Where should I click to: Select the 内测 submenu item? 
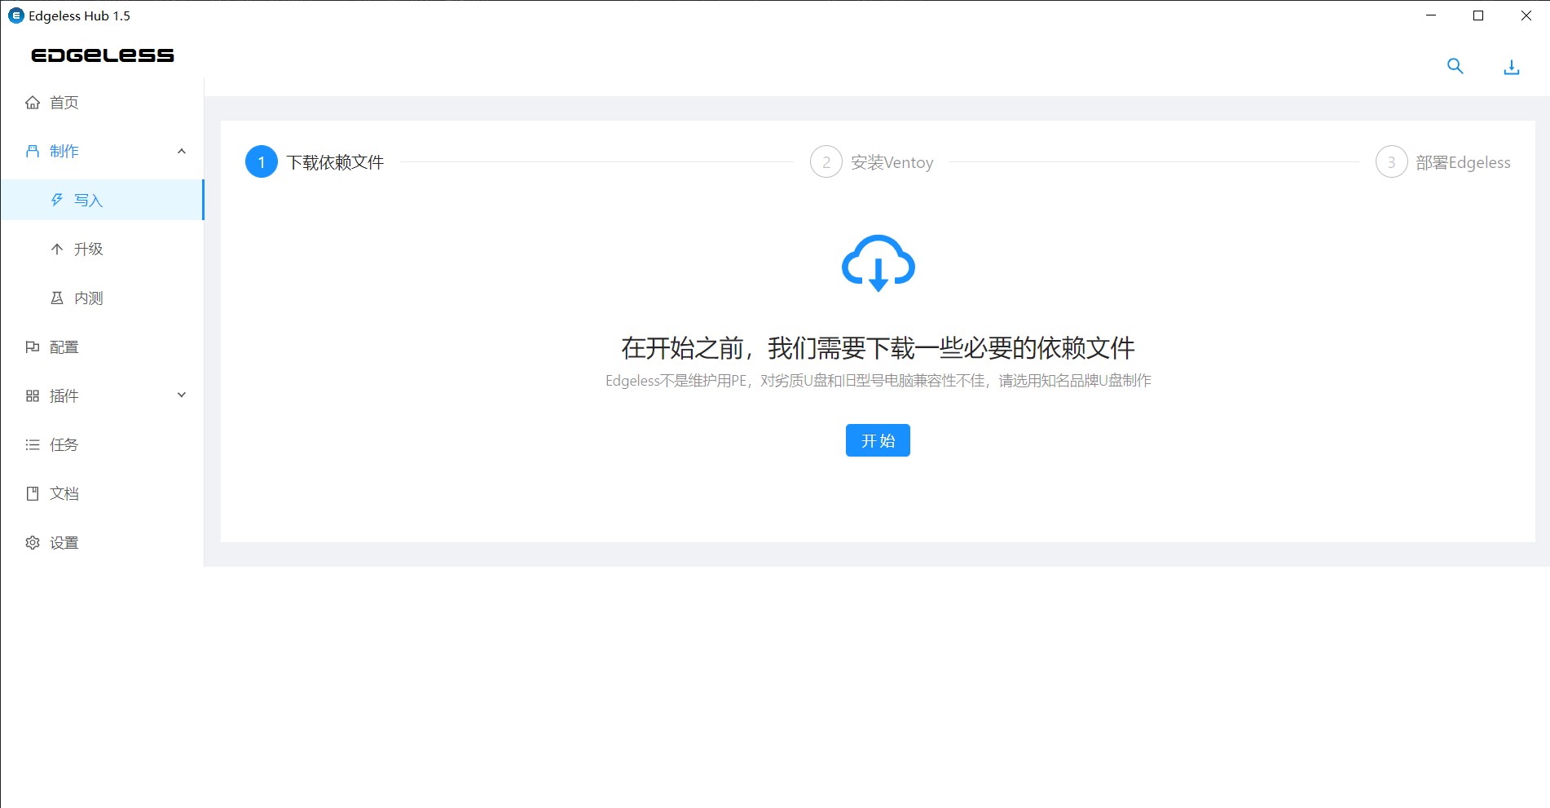tap(102, 298)
